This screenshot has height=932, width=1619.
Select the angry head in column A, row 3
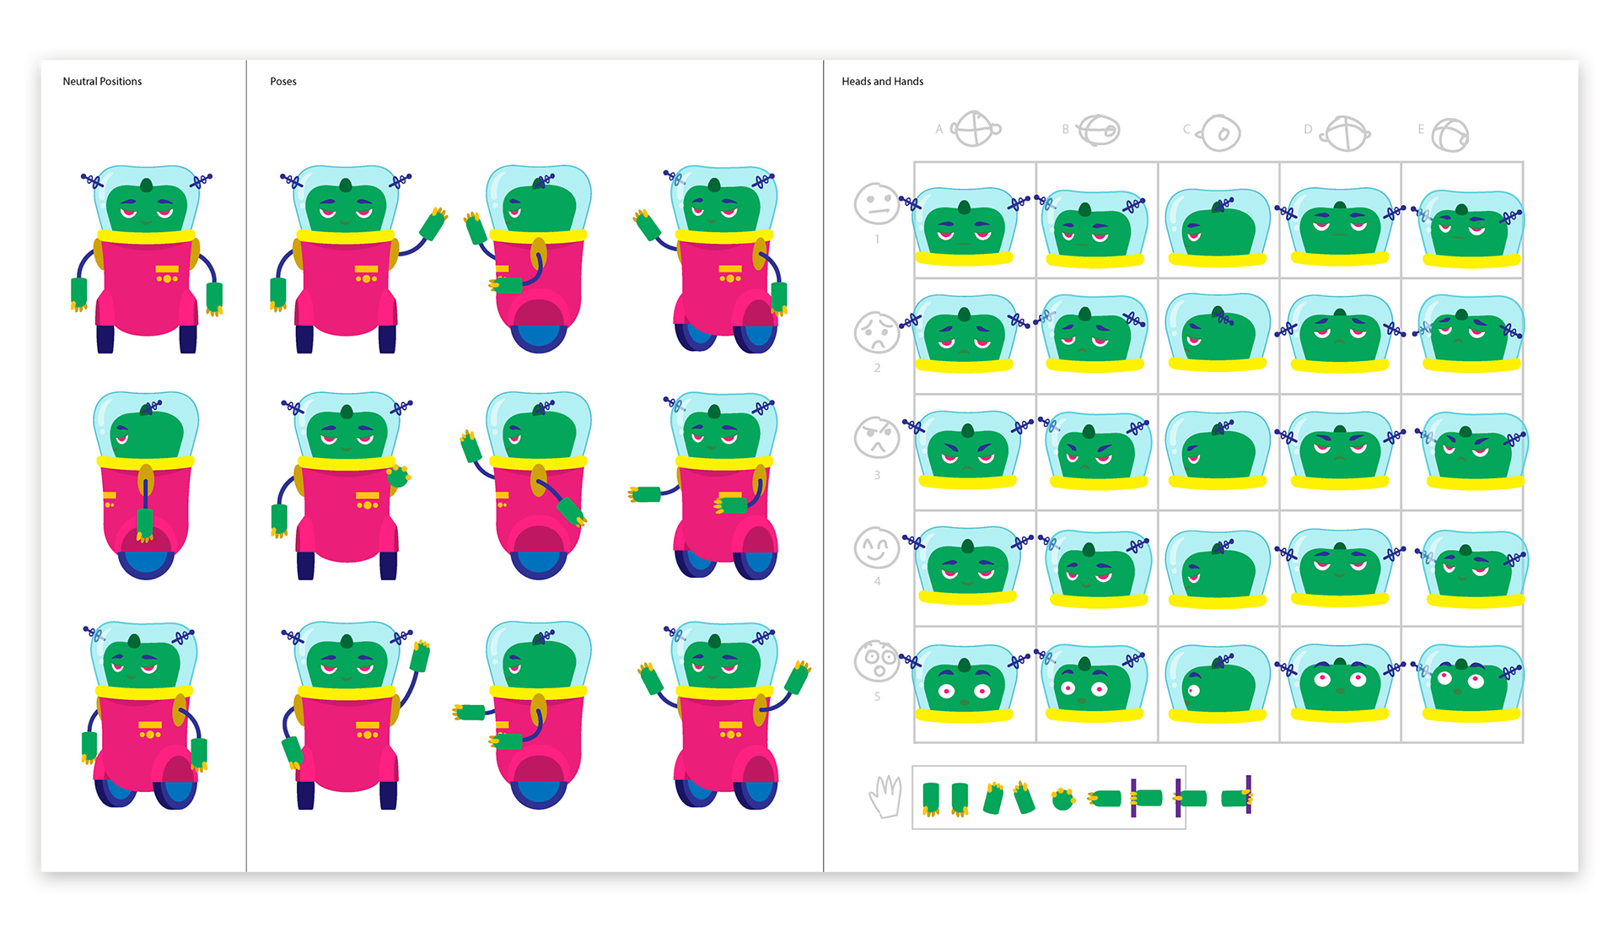click(x=968, y=450)
